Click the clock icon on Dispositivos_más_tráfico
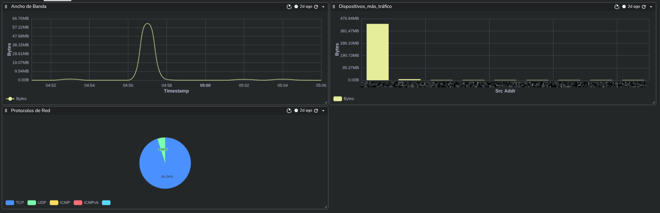660x213 pixels. [x=624, y=7]
